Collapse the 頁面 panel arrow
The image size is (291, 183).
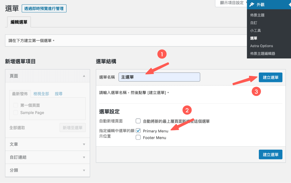tap(84, 76)
